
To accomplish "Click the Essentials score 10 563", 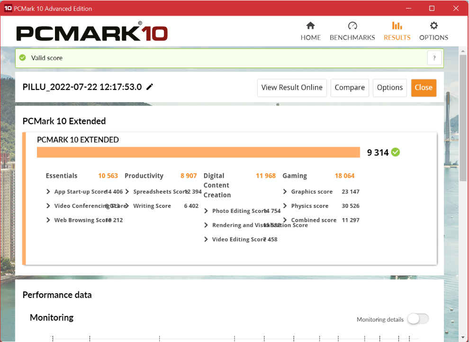I will tap(108, 175).
